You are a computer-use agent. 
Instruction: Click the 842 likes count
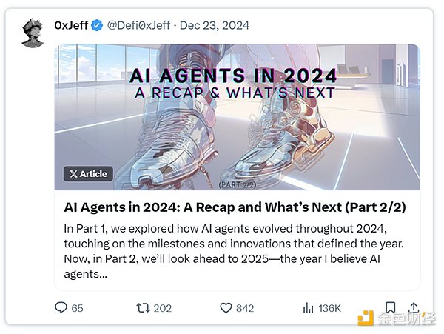(246, 308)
